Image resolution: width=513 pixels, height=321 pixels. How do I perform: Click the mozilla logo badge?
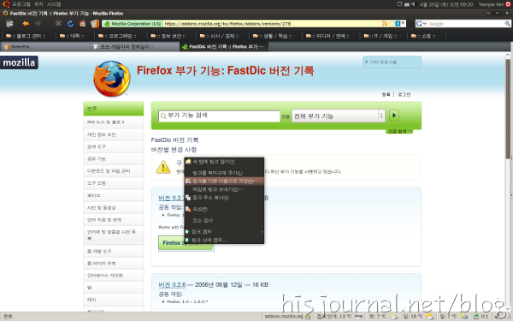(x=19, y=62)
